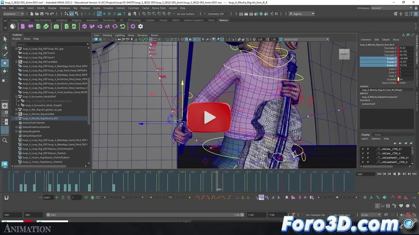Toggle playback P of AllCam__CTRL_lr layer
This screenshot has height=235, width=419.
coord(368,154)
